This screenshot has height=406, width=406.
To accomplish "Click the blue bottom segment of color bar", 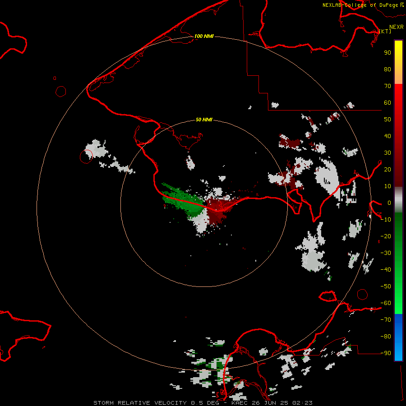I will [398, 337].
